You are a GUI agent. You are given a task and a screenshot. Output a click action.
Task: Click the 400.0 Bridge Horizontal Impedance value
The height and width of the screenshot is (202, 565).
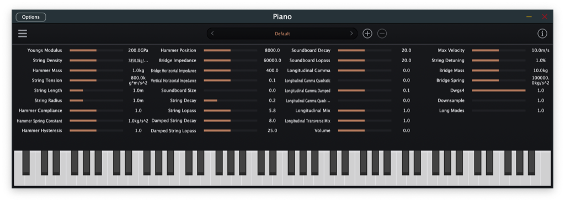pyautogui.click(x=273, y=70)
